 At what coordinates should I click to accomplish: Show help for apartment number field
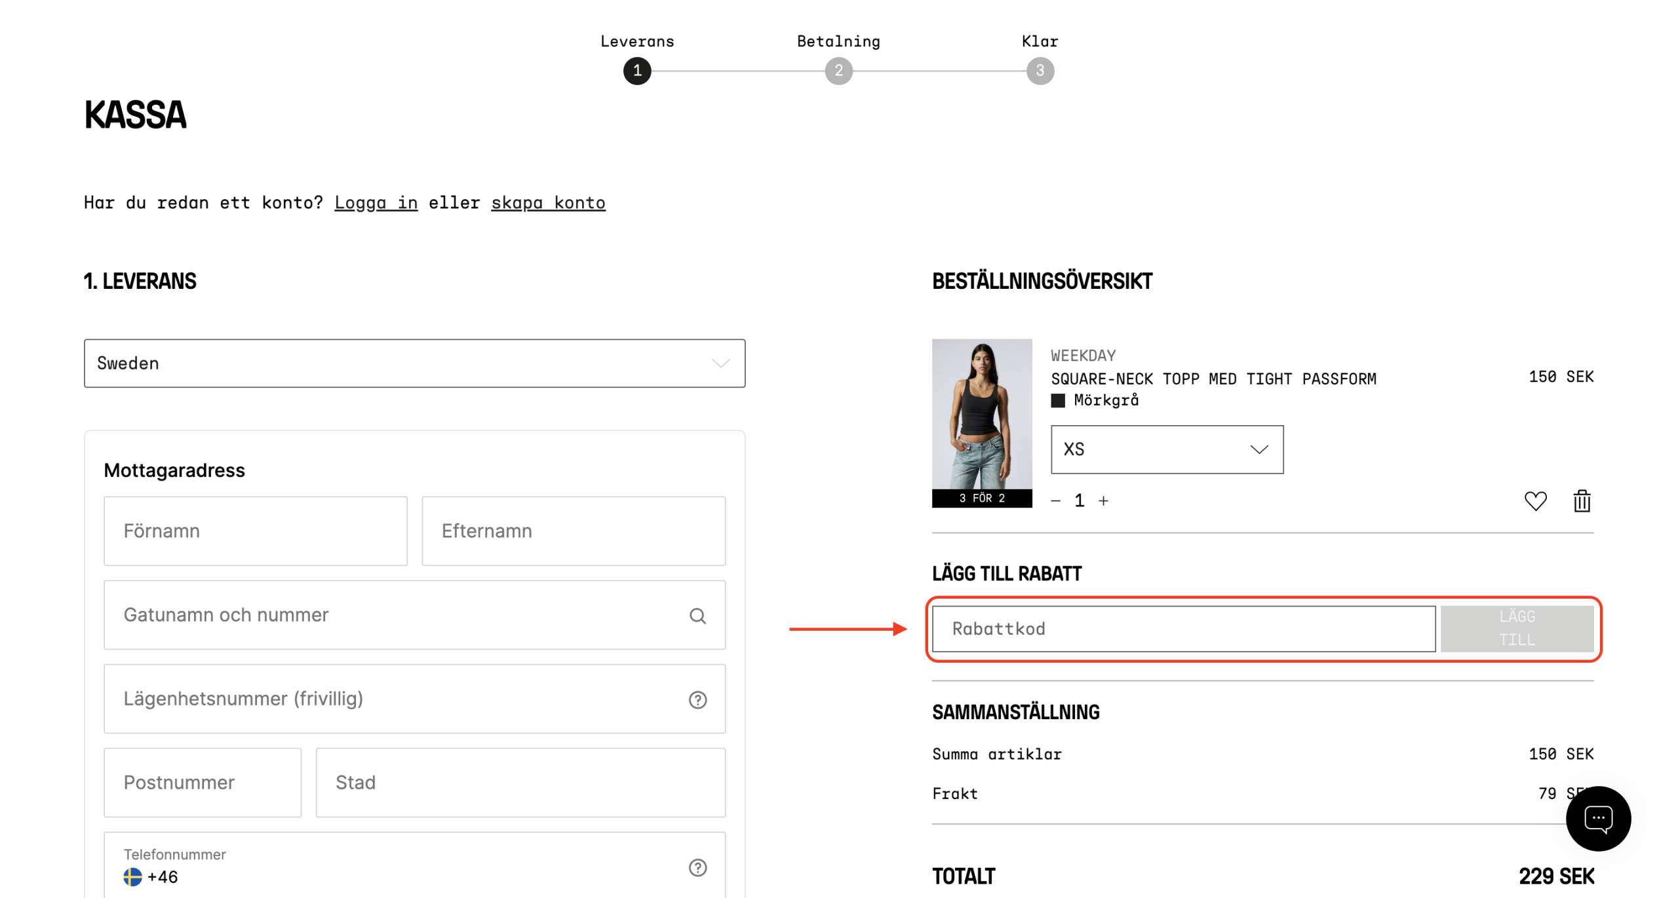[x=697, y=700]
